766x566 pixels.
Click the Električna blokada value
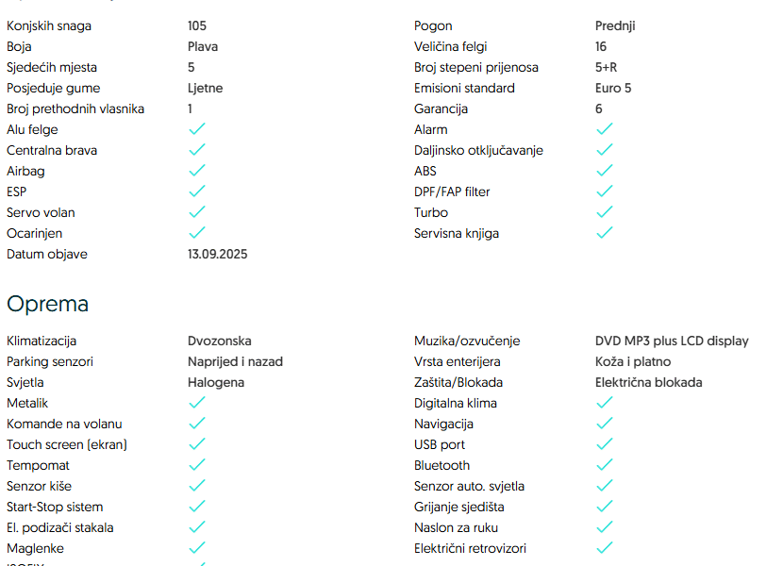(x=648, y=382)
